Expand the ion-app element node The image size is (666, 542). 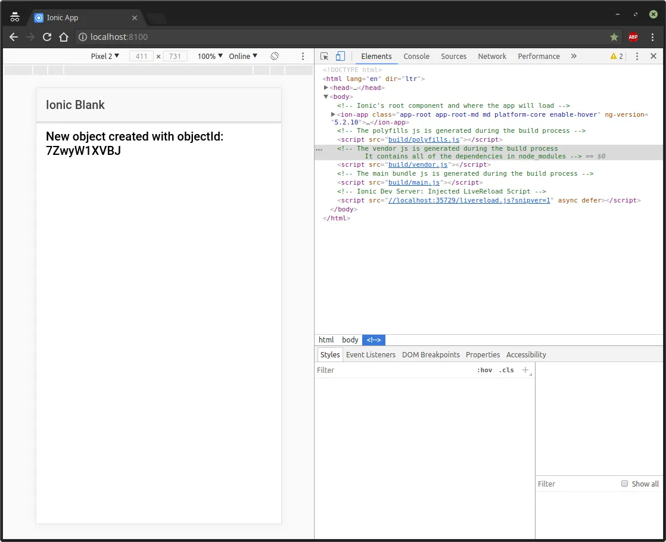pos(333,114)
